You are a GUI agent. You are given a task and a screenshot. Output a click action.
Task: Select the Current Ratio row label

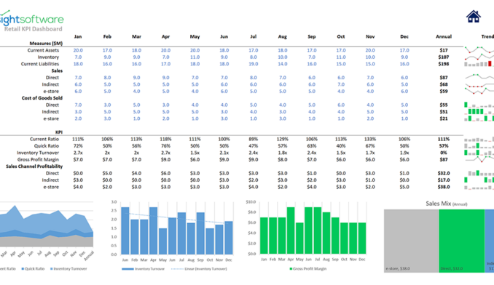pos(44,139)
